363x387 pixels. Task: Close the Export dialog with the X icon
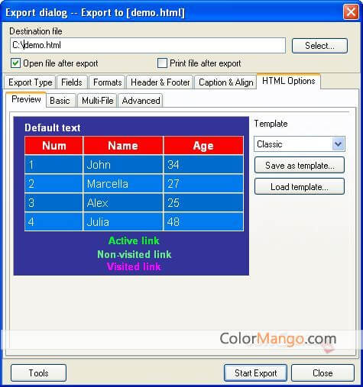click(x=351, y=12)
